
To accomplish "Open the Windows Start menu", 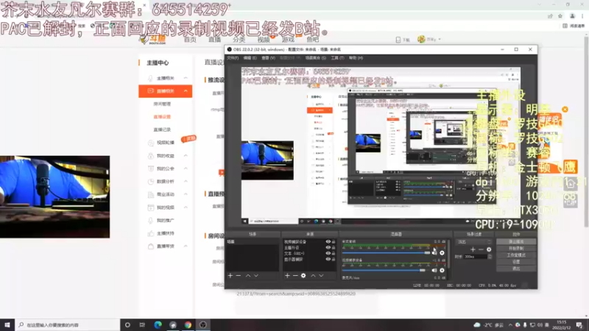I will tap(7, 325).
